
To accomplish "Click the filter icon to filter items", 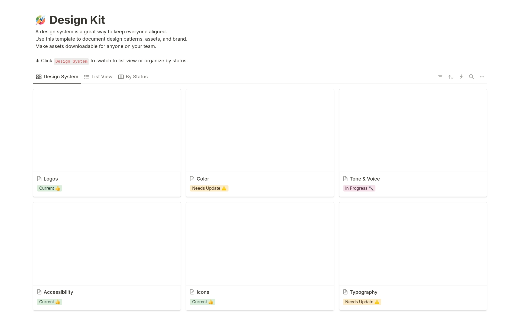I will click(x=440, y=77).
